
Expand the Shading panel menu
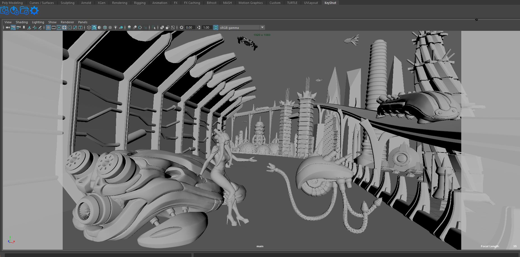[x=22, y=22]
